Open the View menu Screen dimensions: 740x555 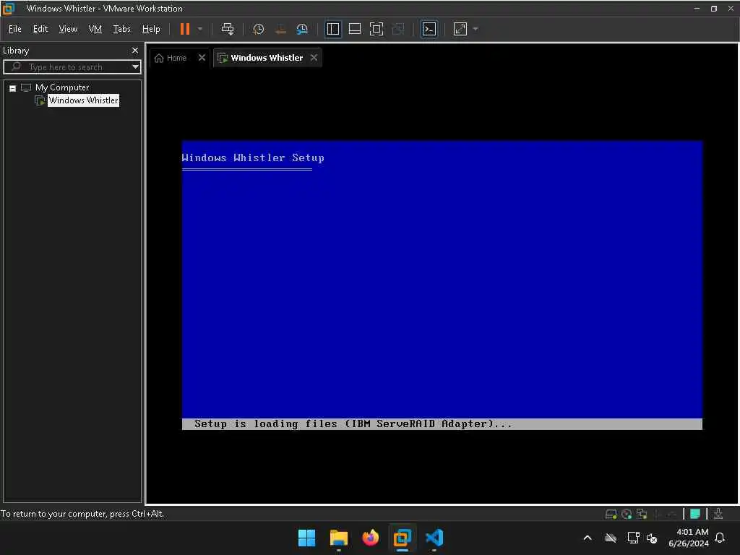tap(68, 29)
